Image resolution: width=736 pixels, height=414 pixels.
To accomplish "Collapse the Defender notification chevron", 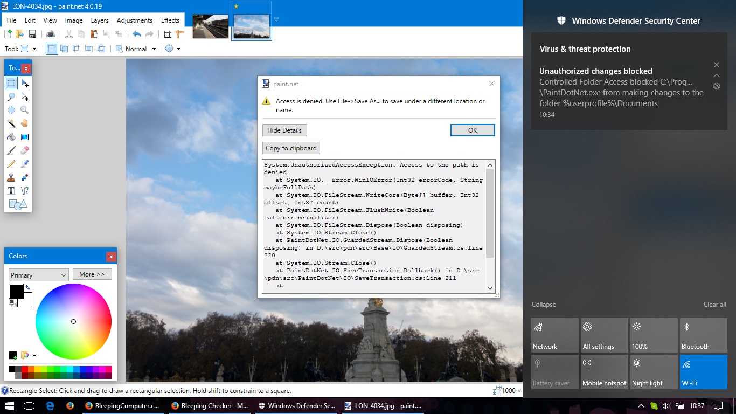I will click(x=717, y=75).
